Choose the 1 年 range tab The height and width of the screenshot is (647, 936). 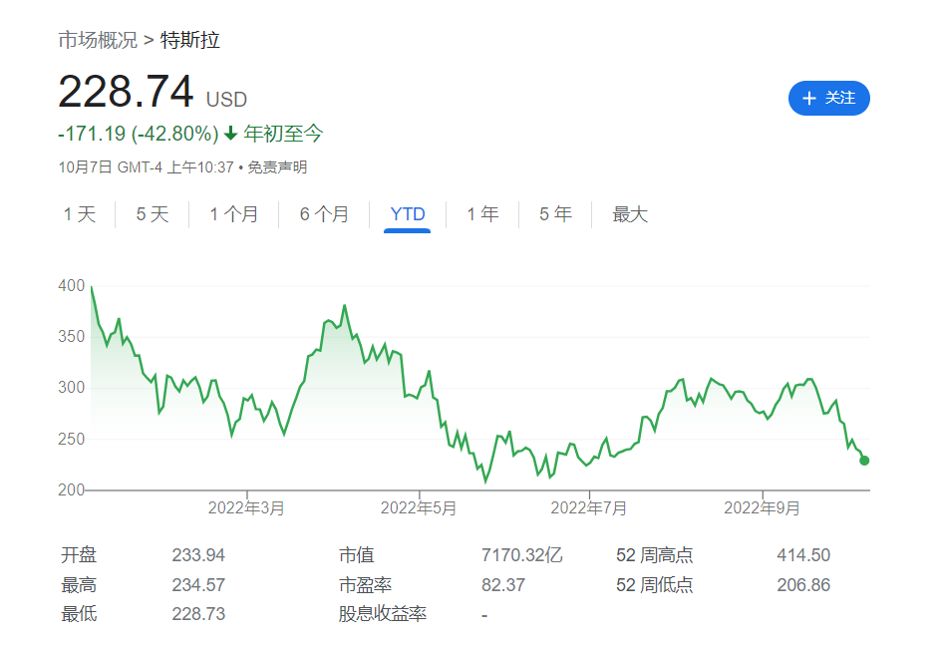[482, 214]
